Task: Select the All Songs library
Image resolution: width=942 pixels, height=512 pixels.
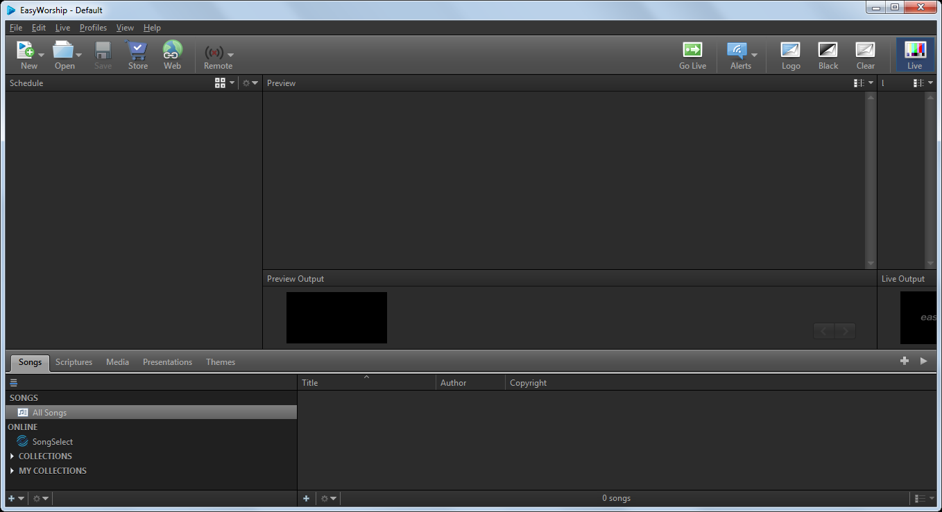Action: tap(49, 412)
